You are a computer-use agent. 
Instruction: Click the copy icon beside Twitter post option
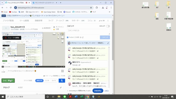[83, 37]
